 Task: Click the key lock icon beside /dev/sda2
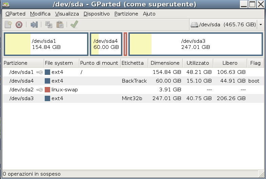40,90
